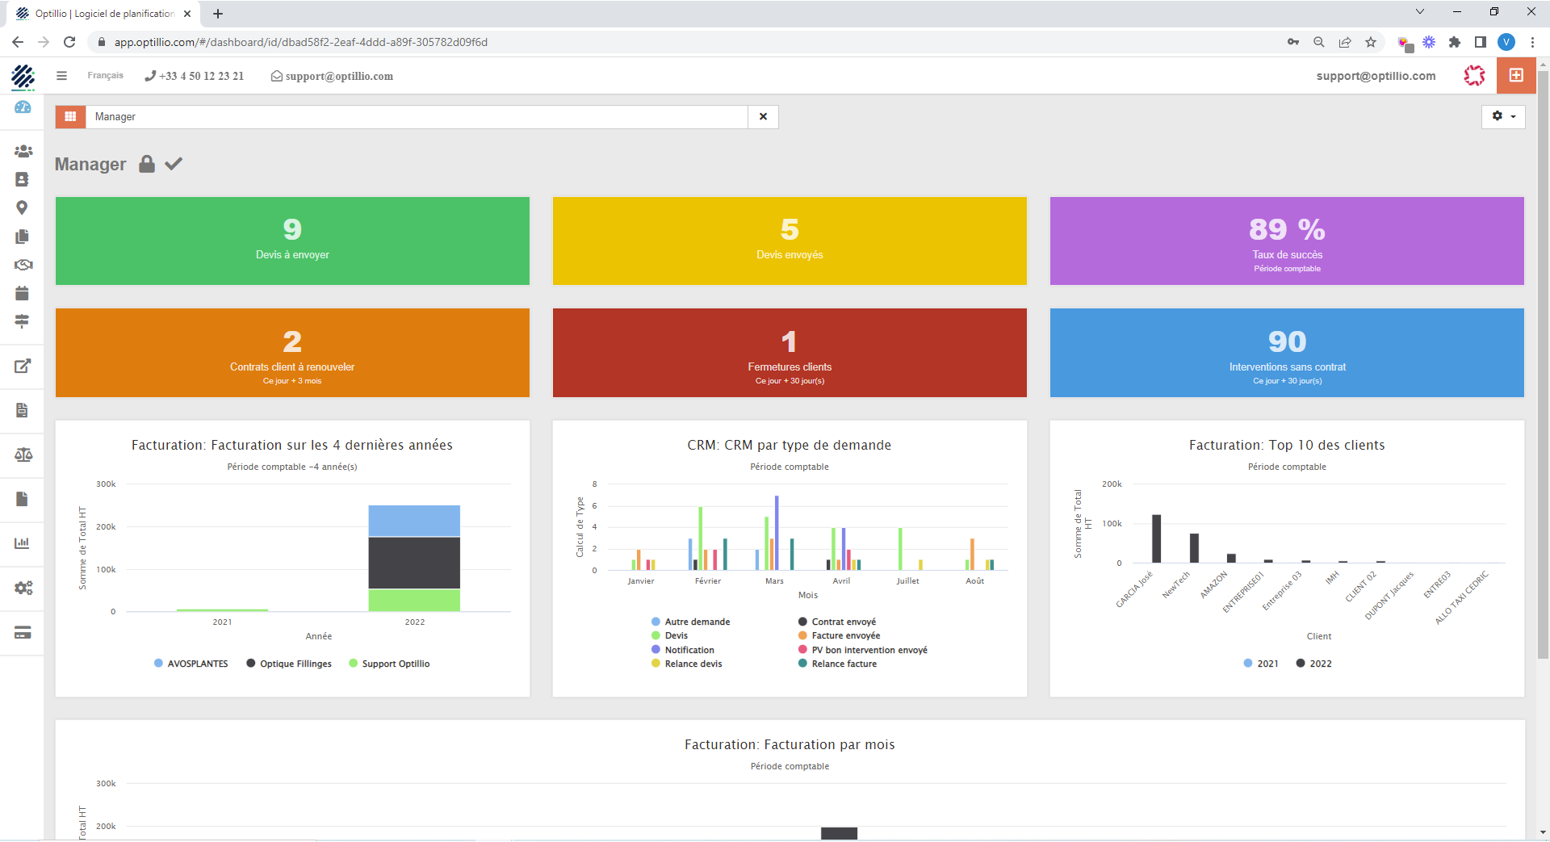Click the blue AVOSPLANTES bar segment for 2022
The height and width of the screenshot is (842, 1550).
pyautogui.click(x=414, y=521)
